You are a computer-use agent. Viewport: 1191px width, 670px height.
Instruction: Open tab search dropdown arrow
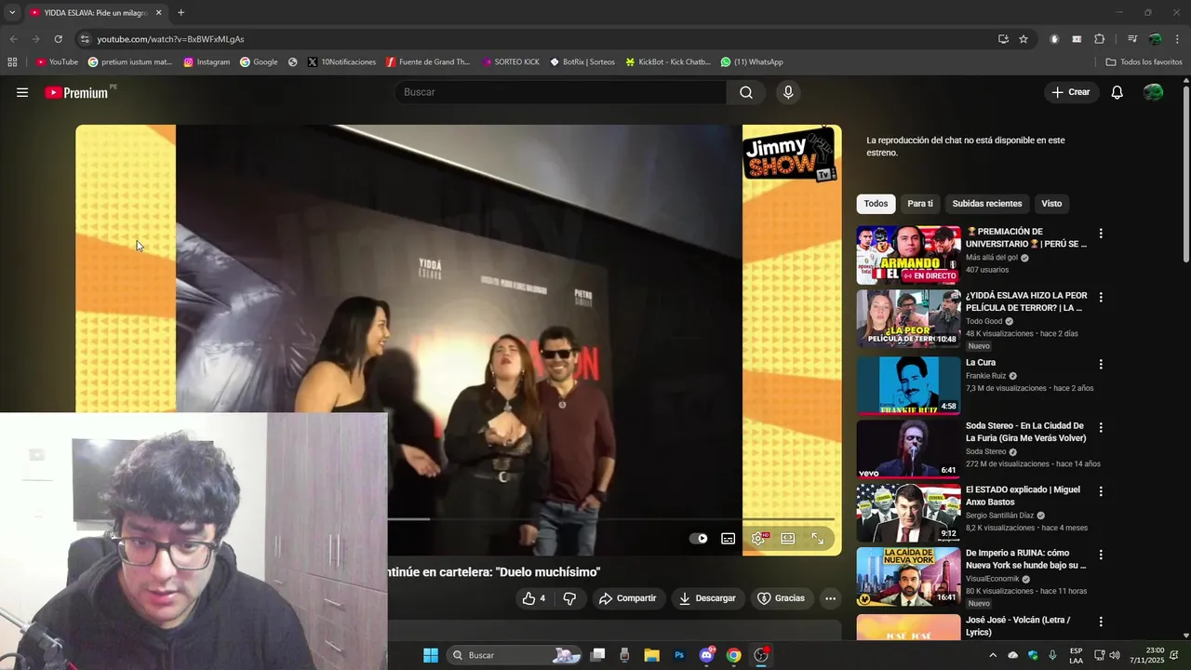pos(12,12)
